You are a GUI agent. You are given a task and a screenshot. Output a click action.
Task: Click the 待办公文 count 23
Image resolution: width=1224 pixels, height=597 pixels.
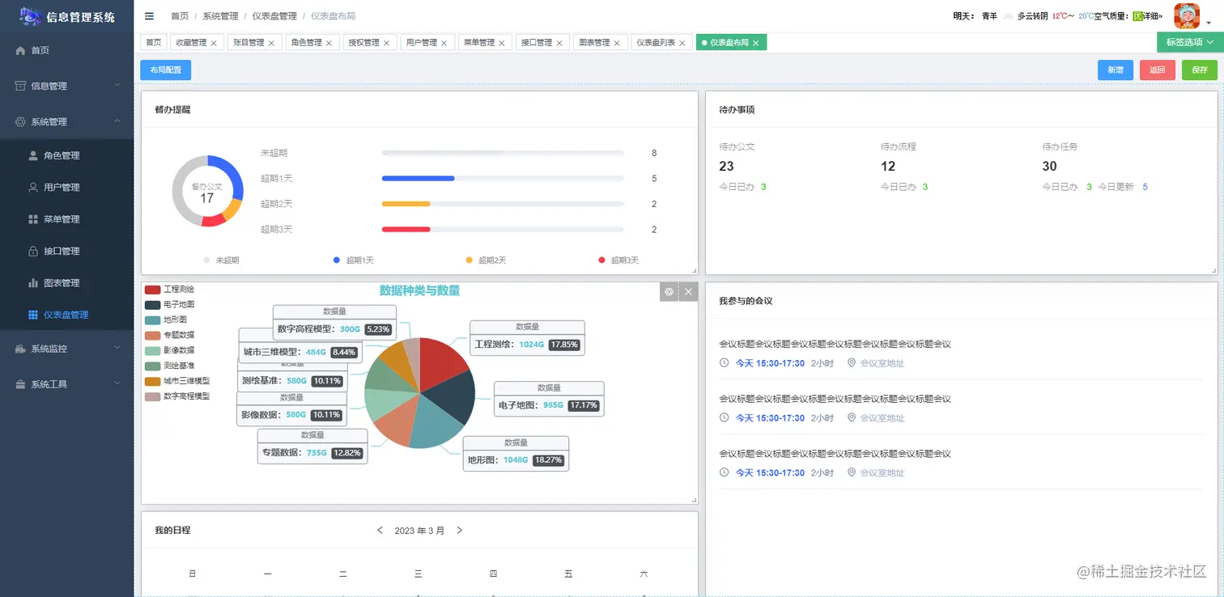click(726, 166)
